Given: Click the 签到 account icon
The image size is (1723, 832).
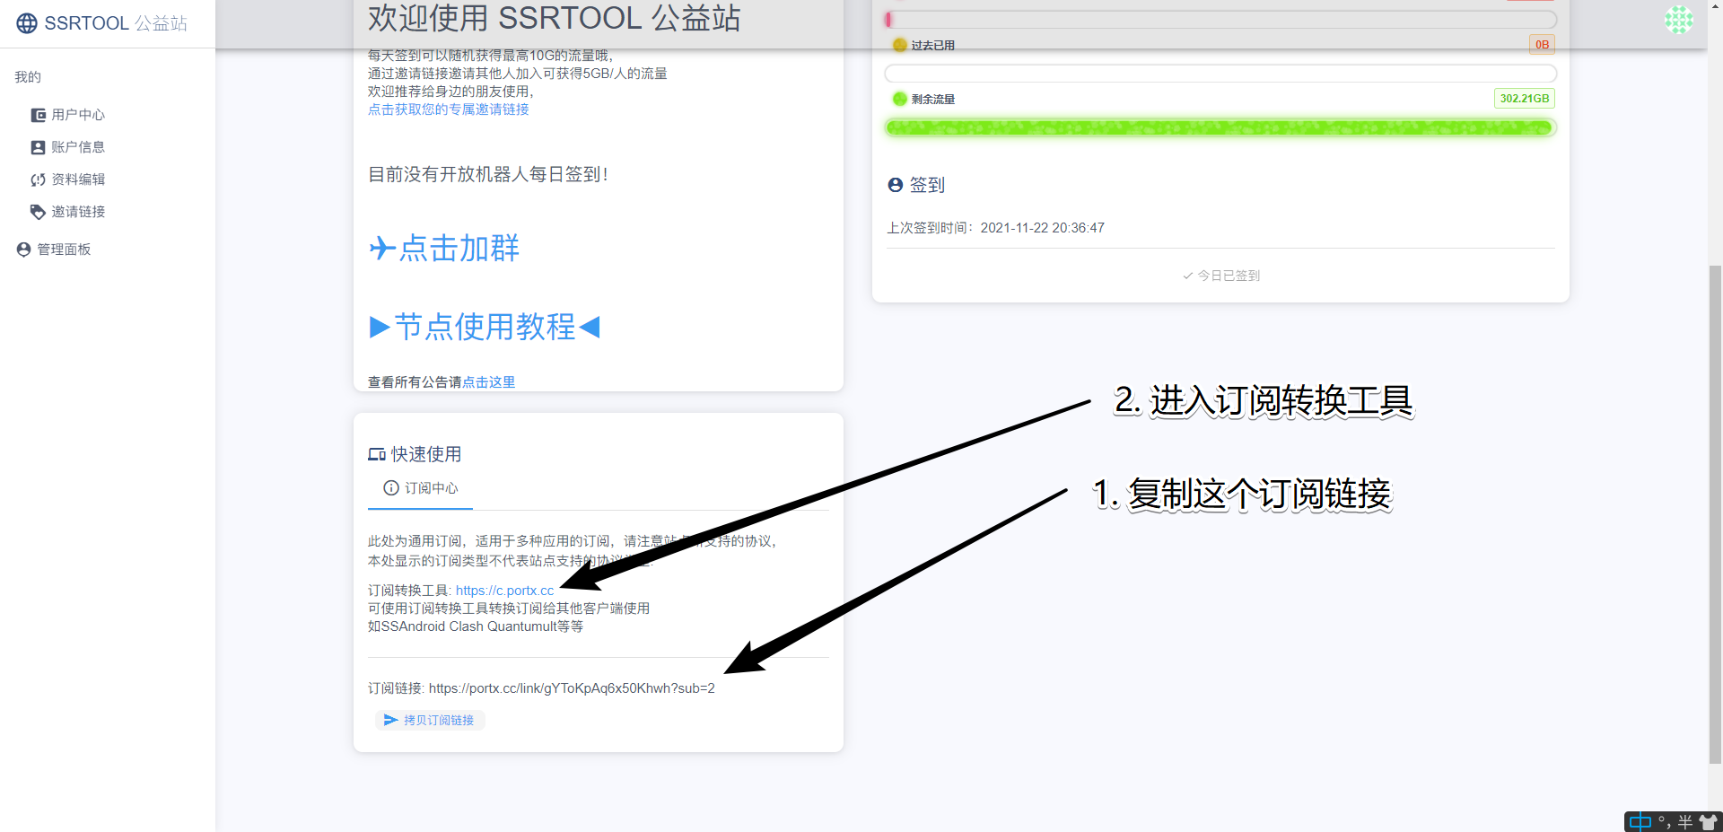Looking at the screenshot, I should pos(895,185).
